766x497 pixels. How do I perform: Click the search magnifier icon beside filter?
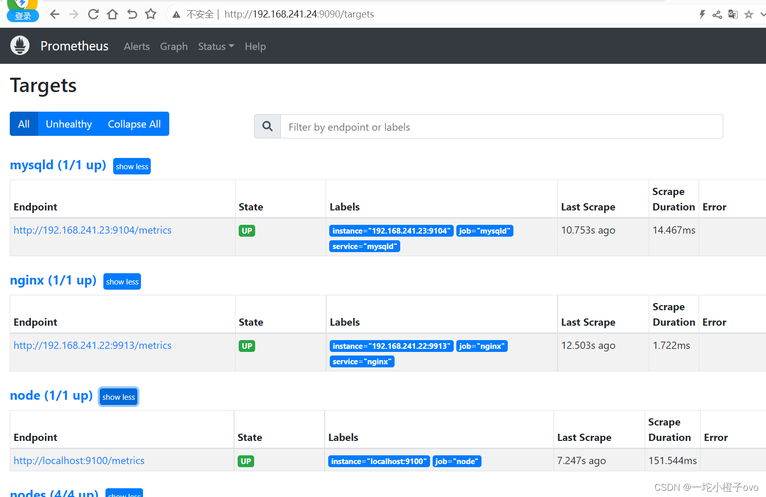tap(268, 127)
